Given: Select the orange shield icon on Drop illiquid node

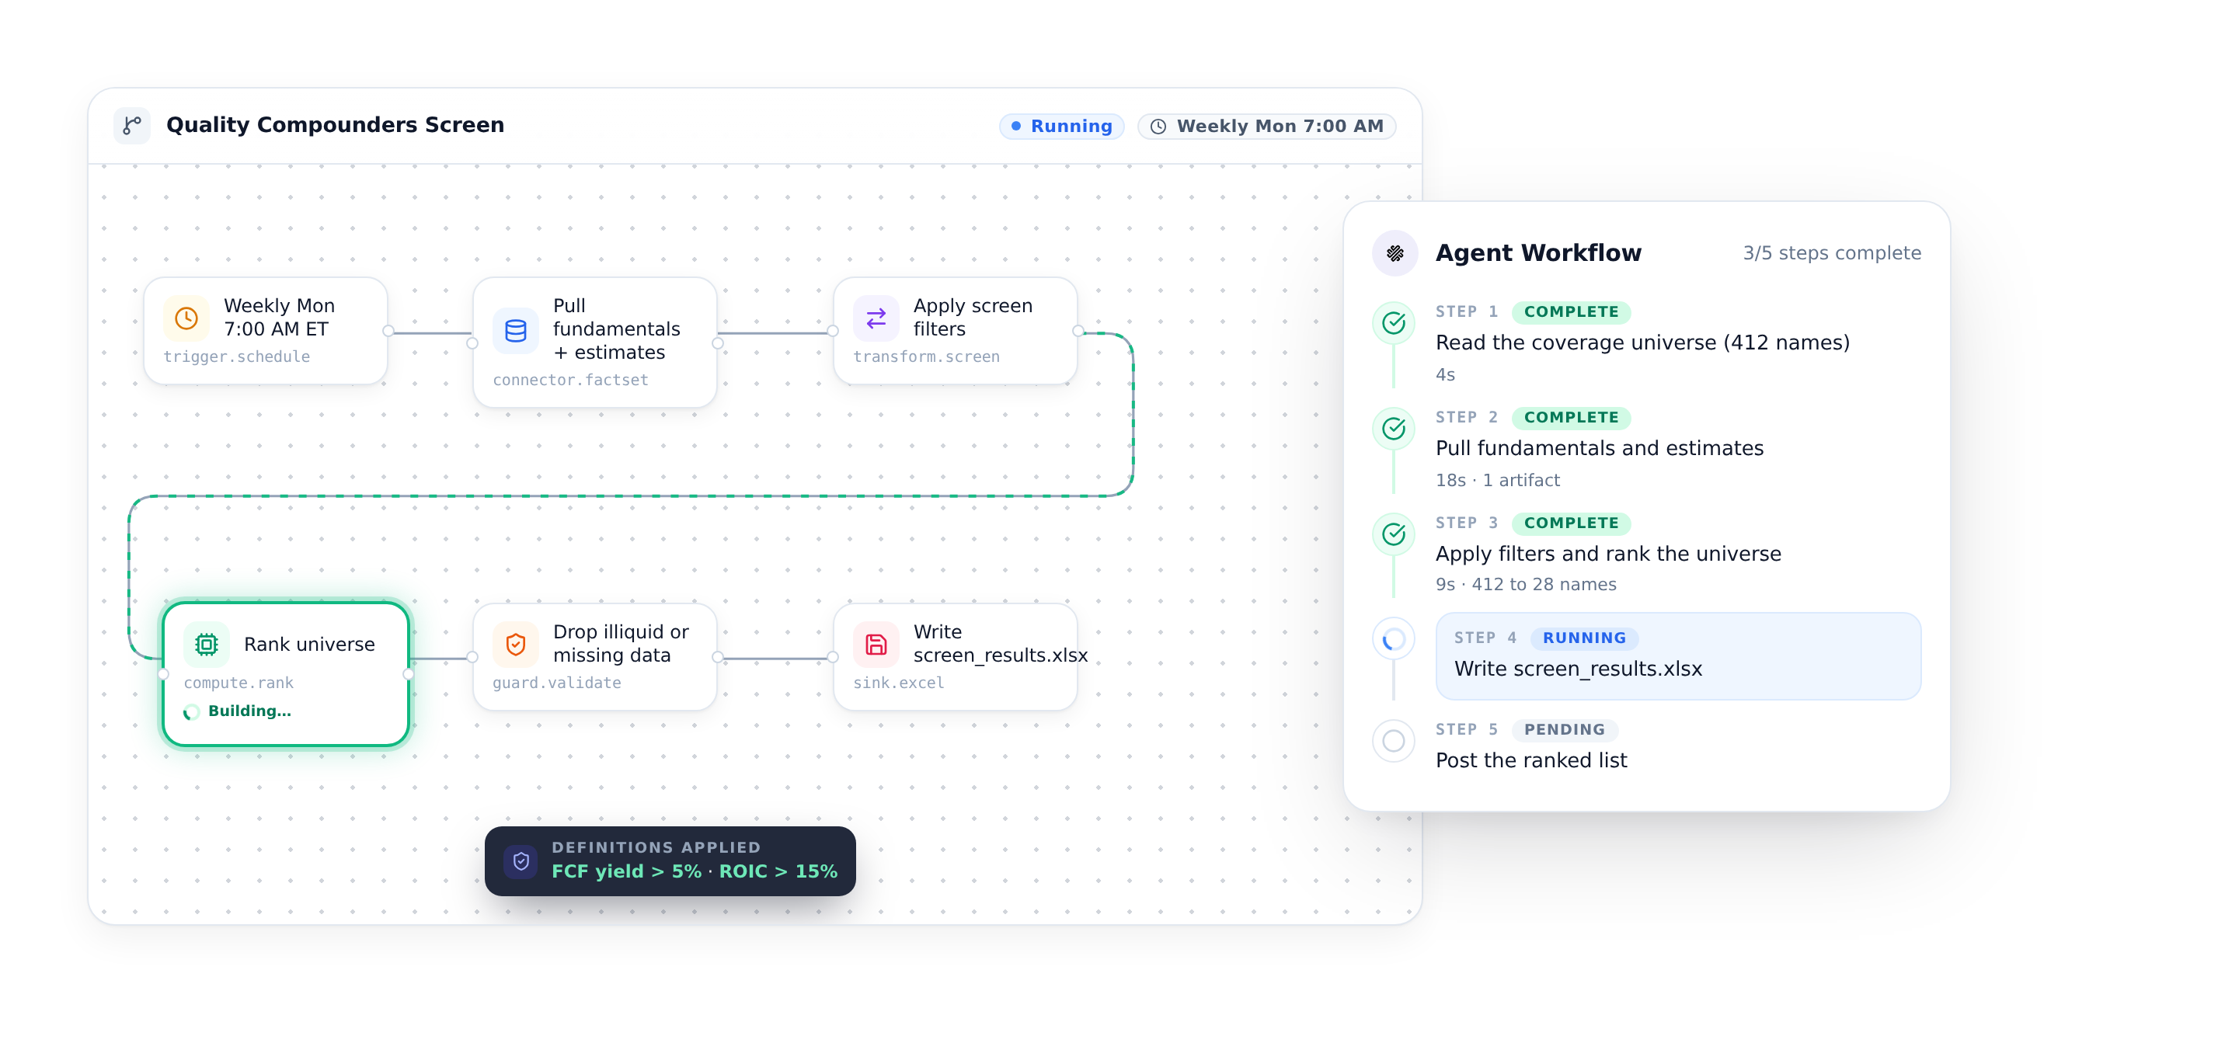Looking at the screenshot, I should (x=516, y=644).
